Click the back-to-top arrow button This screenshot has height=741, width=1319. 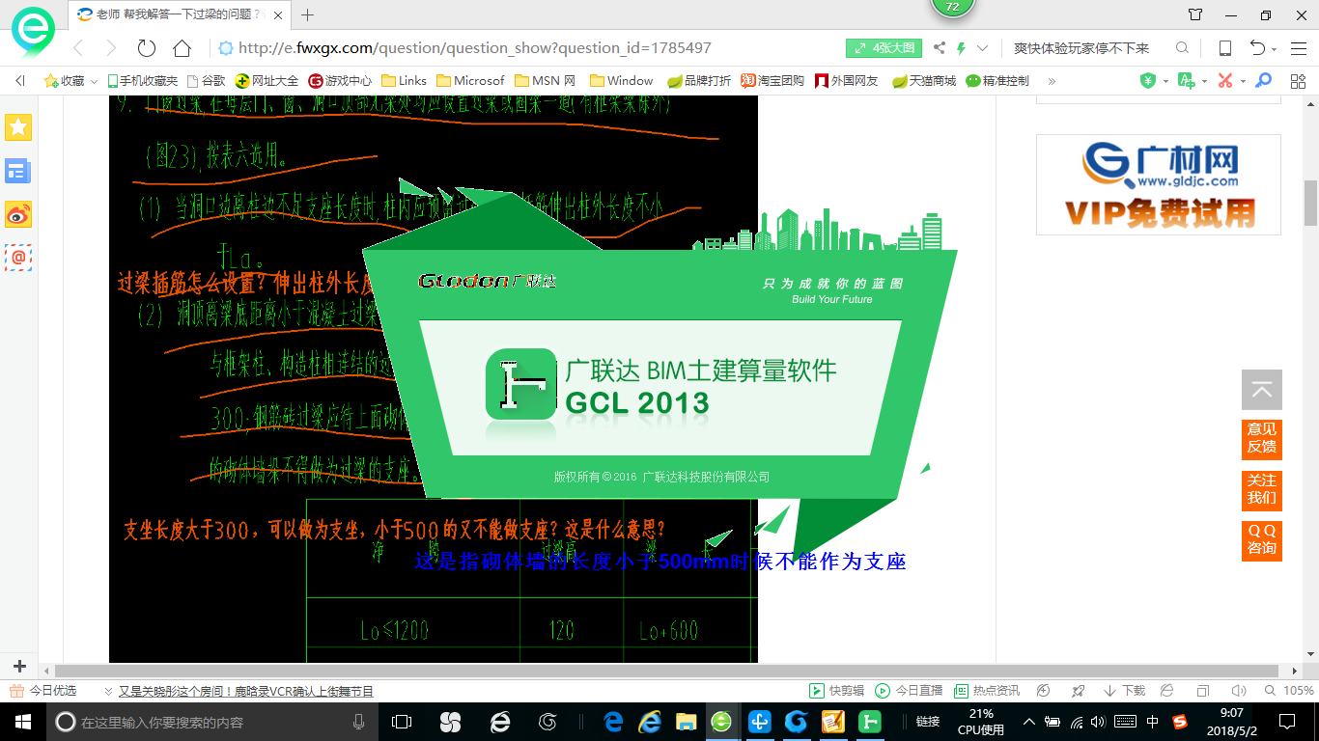pos(1262,390)
